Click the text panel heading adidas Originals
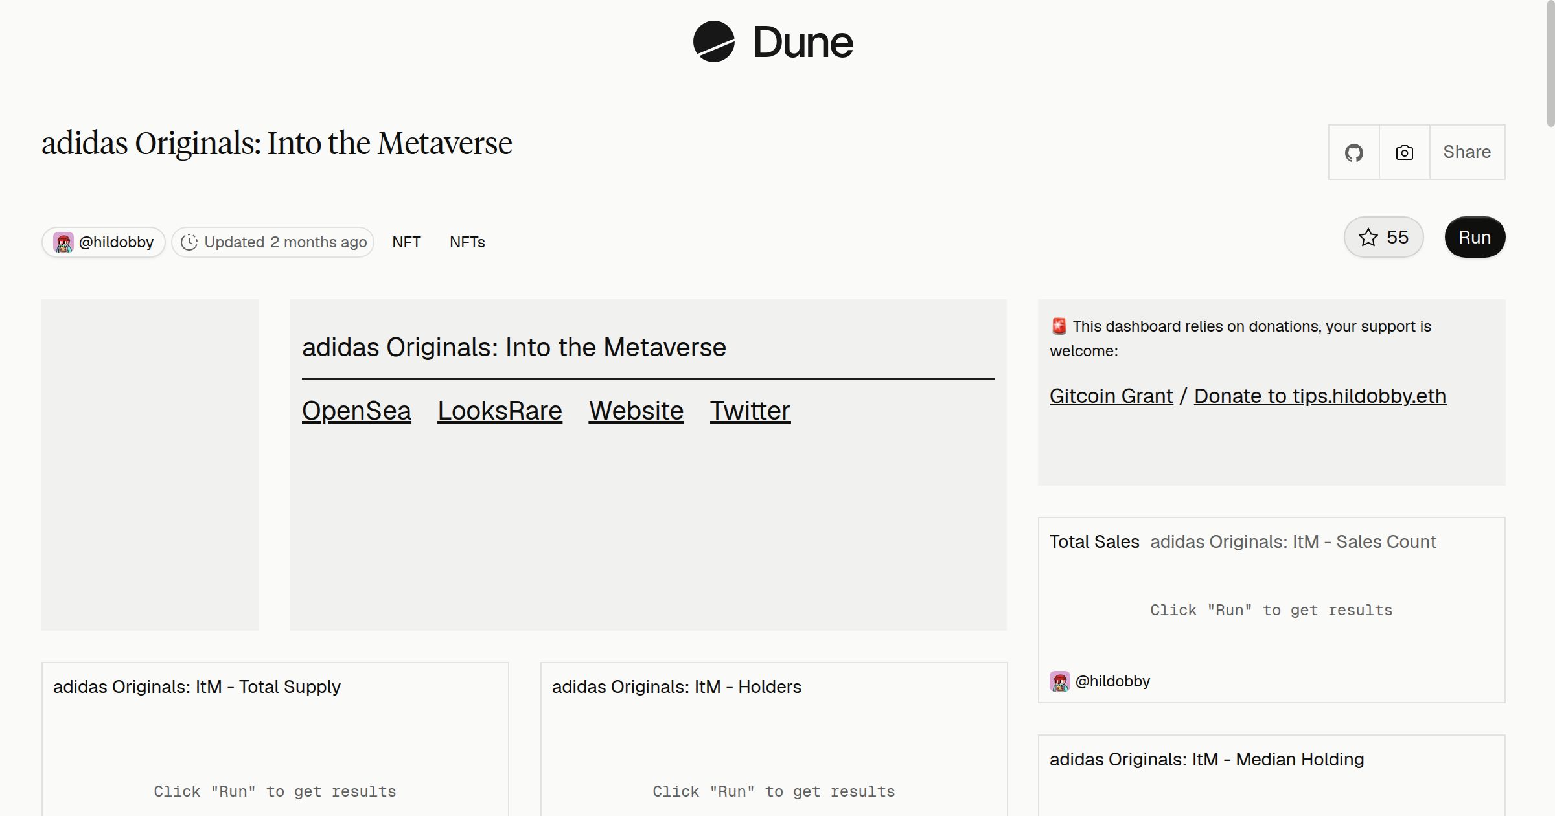The width and height of the screenshot is (1555, 816). (x=514, y=347)
